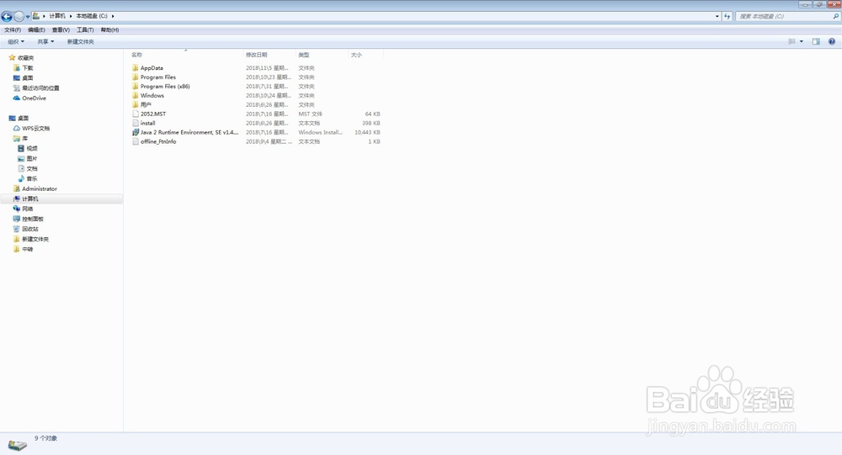The image size is (842, 455).
Task: Open the OneDrive cloud icon
Action: [17, 98]
